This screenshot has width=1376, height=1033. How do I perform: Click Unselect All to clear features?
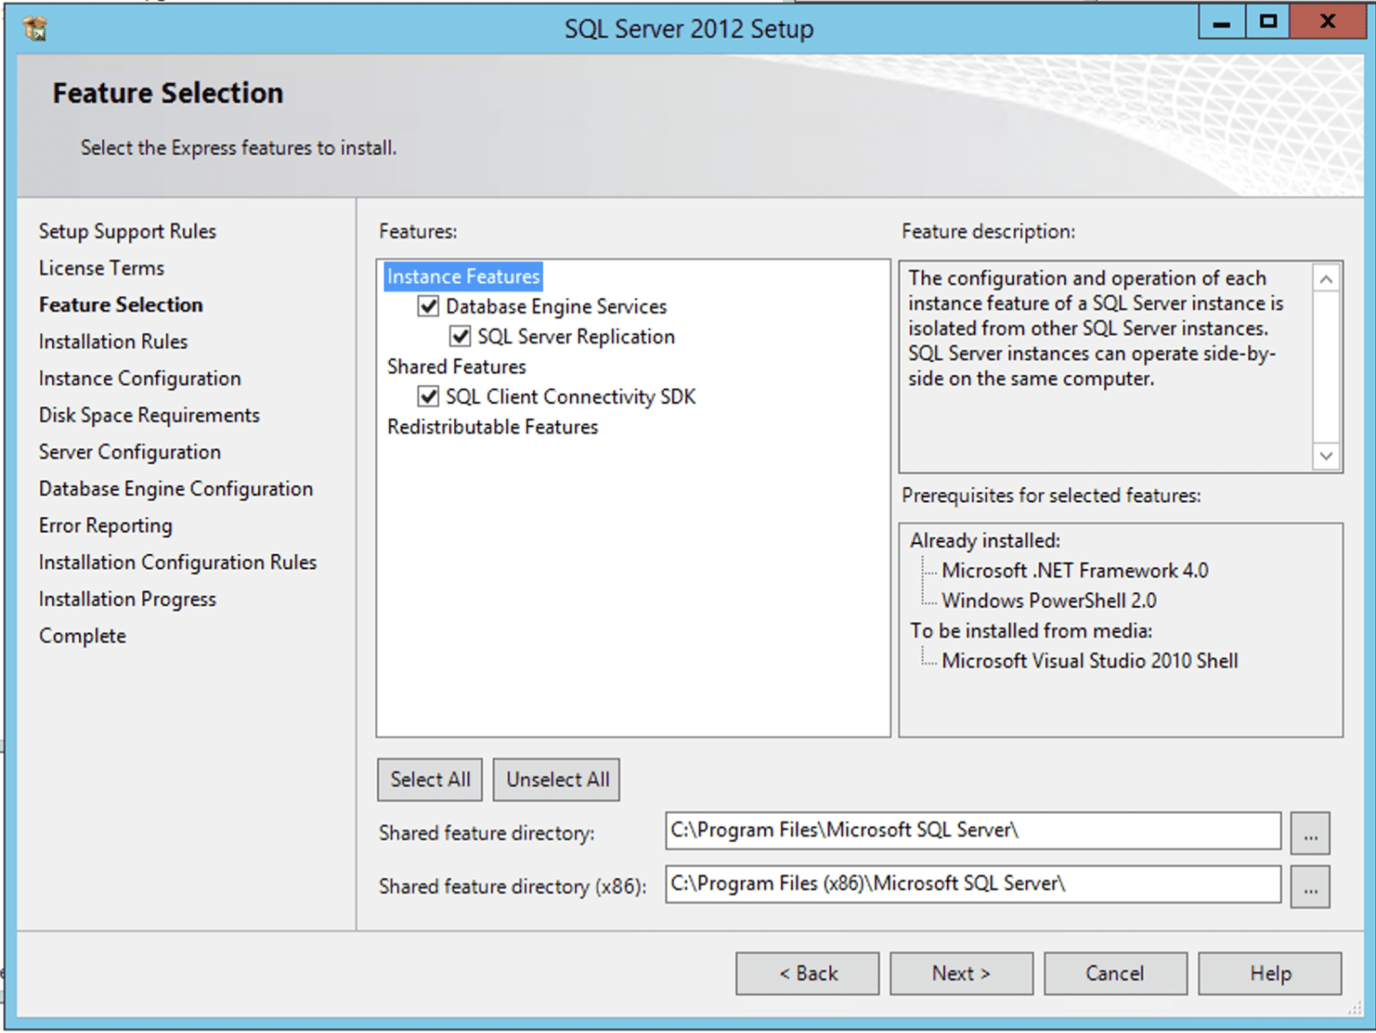point(555,779)
